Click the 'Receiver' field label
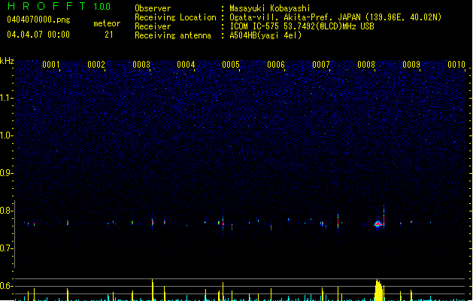473x301 pixels. tap(153, 26)
